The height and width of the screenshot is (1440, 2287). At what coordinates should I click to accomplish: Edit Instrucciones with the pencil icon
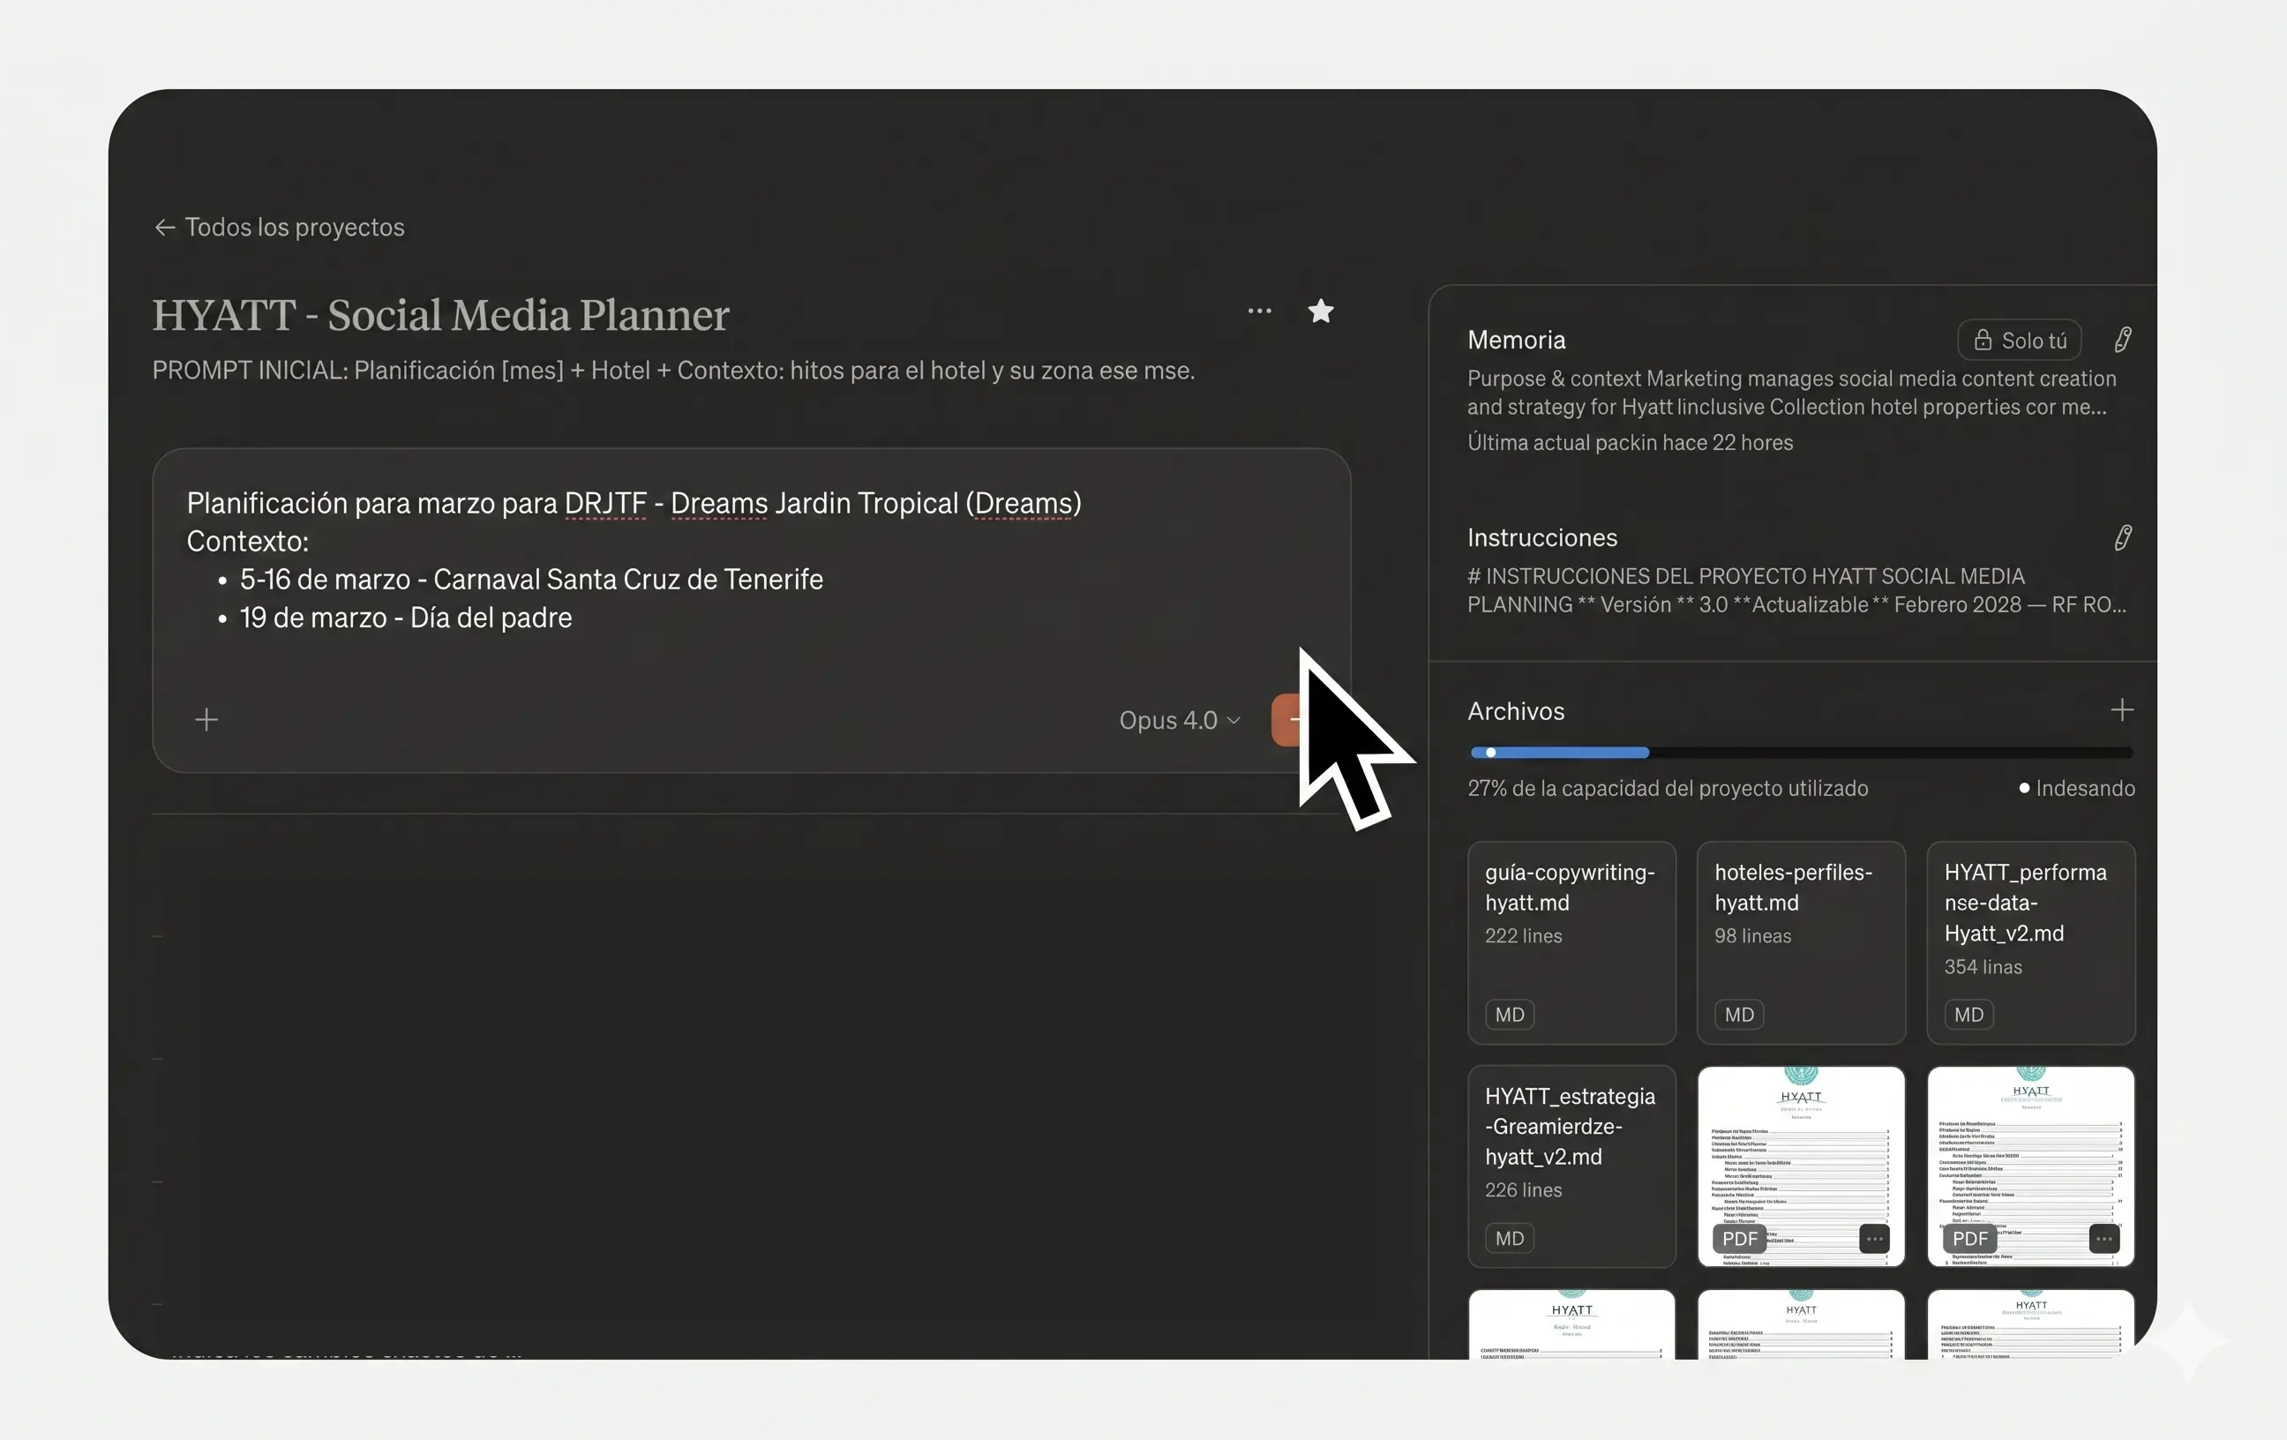coord(2123,537)
